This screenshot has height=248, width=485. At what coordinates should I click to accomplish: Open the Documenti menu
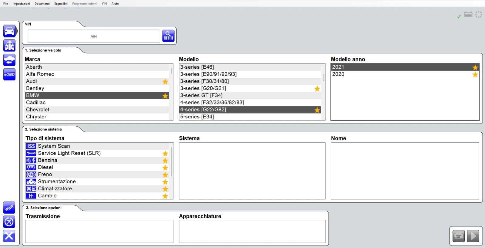pyautogui.click(x=42, y=4)
